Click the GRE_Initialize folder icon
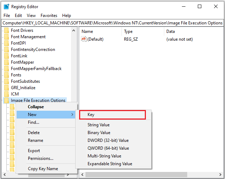This screenshot has width=225, height=179. point(6,88)
